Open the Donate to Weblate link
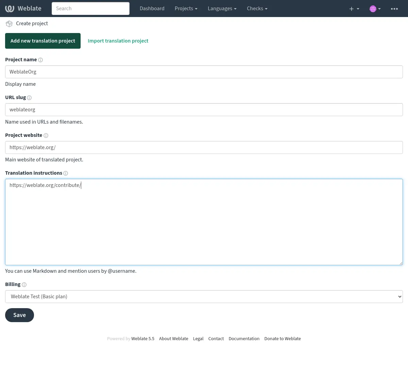 point(283,339)
